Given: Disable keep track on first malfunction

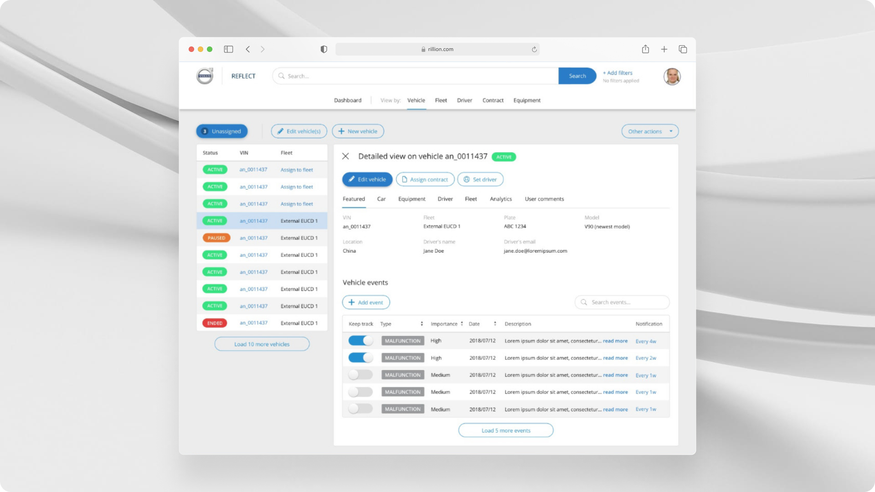Looking at the screenshot, I should click(x=360, y=341).
